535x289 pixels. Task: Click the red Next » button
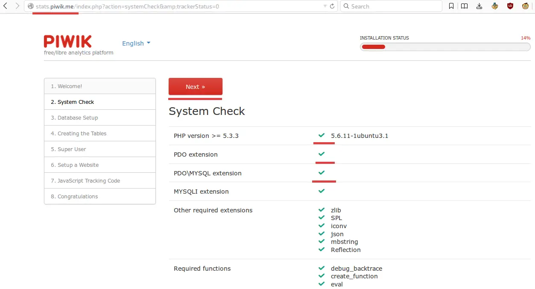tap(196, 86)
